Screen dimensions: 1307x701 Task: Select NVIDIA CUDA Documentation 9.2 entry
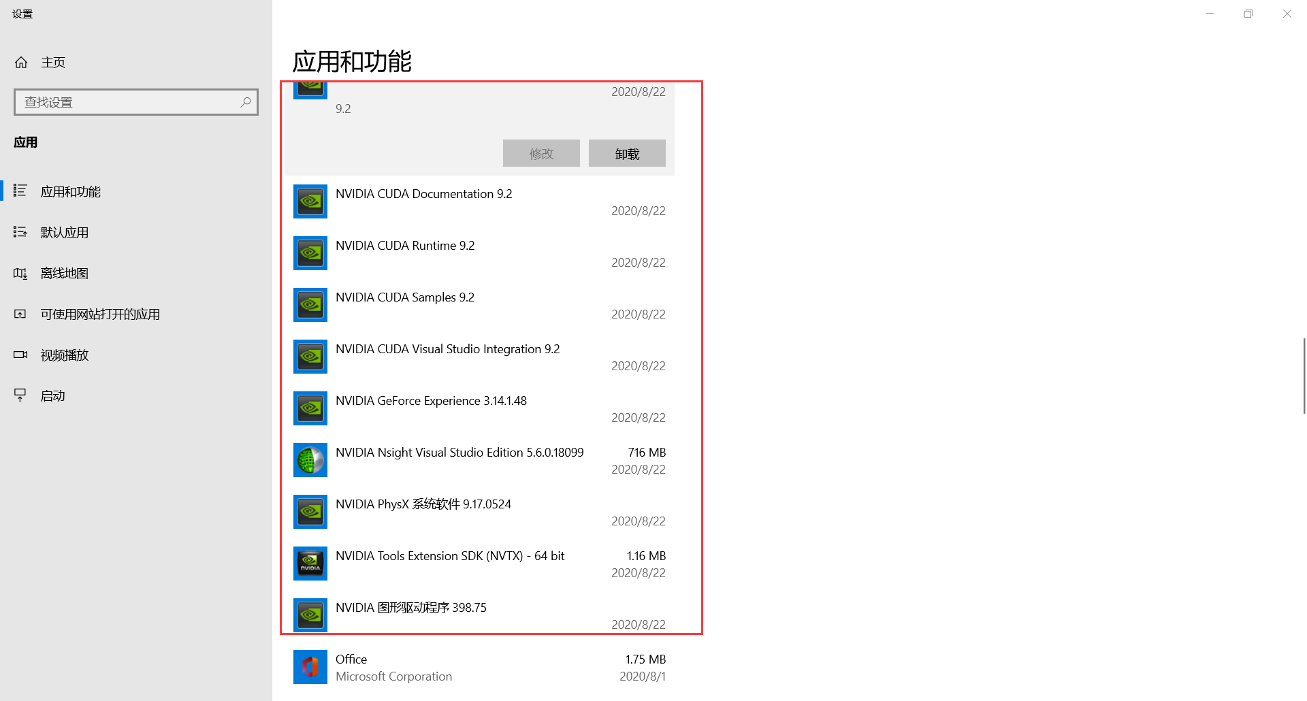479,201
